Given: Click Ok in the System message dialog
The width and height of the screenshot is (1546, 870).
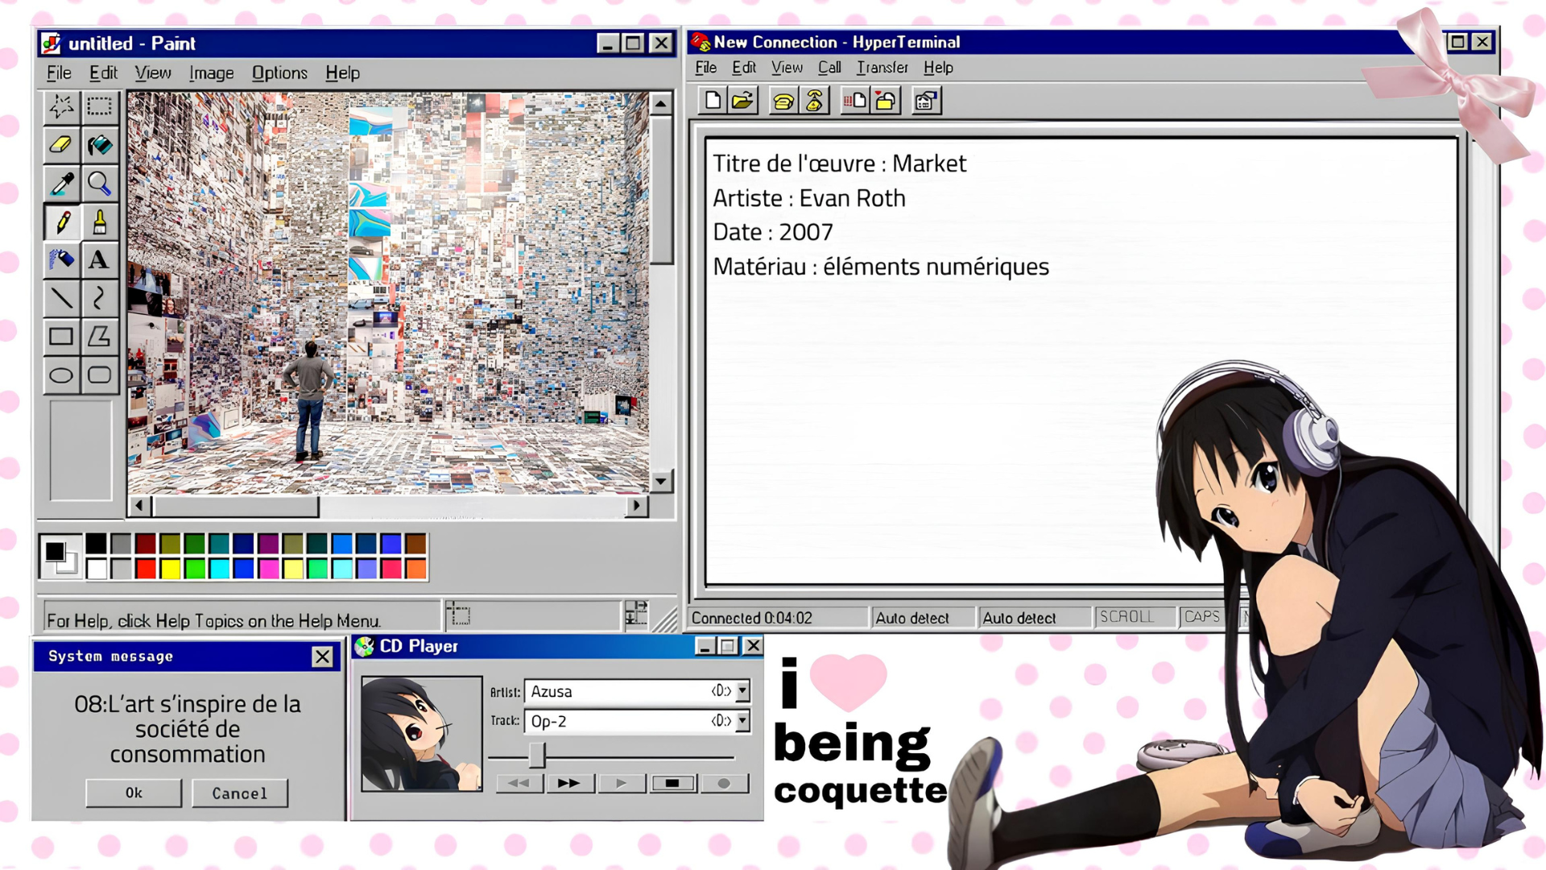Looking at the screenshot, I should [x=134, y=793].
